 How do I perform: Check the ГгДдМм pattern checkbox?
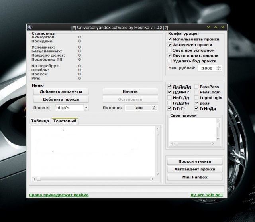click(169, 103)
